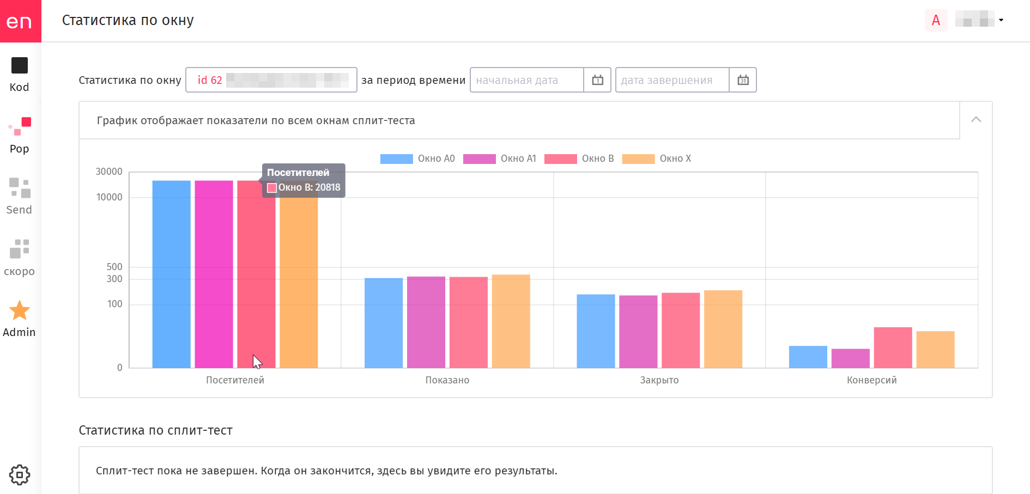Open settings gear in sidebar
Image resolution: width=1030 pixels, height=494 pixels.
click(20, 475)
